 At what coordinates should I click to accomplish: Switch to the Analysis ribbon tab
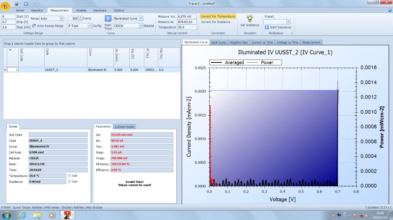(81, 10)
